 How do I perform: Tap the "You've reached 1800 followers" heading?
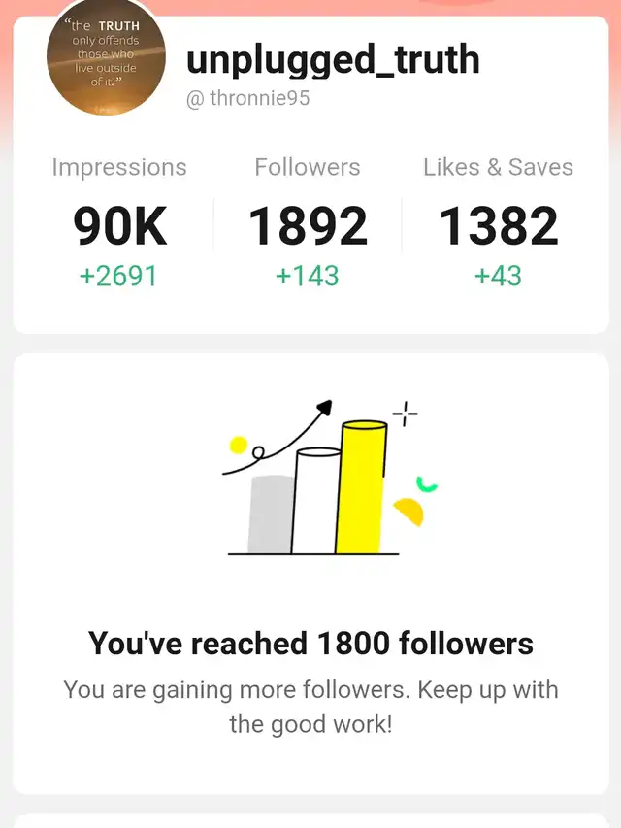click(x=310, y=643)
